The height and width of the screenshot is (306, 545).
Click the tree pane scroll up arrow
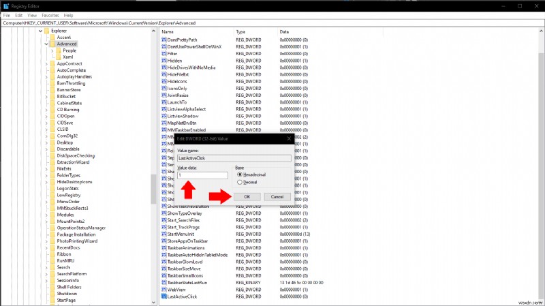[154, 31]
